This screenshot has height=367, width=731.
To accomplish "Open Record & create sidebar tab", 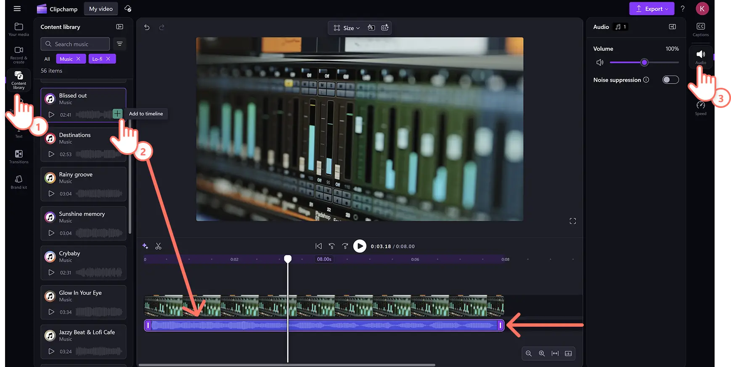I will click(x=19, y=55).
